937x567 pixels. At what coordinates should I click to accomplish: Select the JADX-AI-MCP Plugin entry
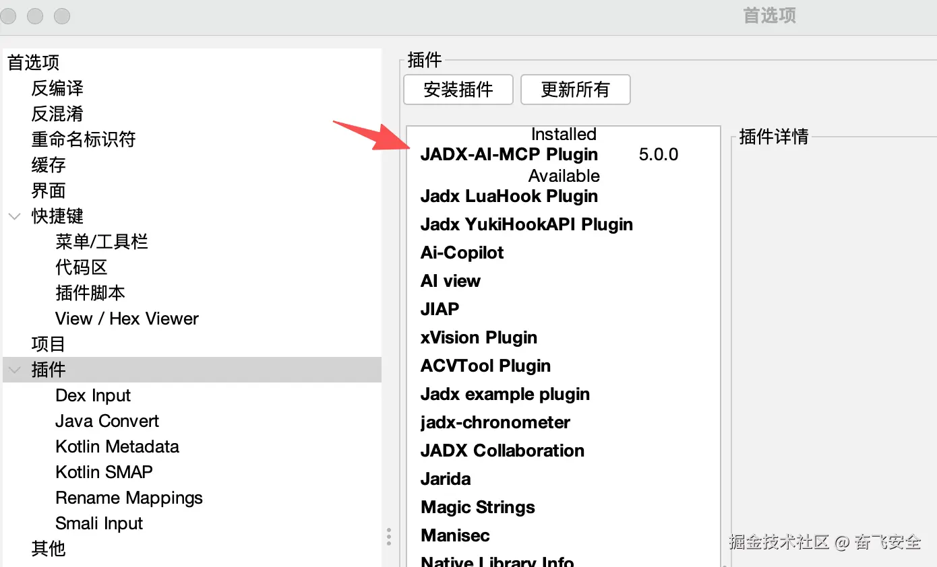point(509,155)
